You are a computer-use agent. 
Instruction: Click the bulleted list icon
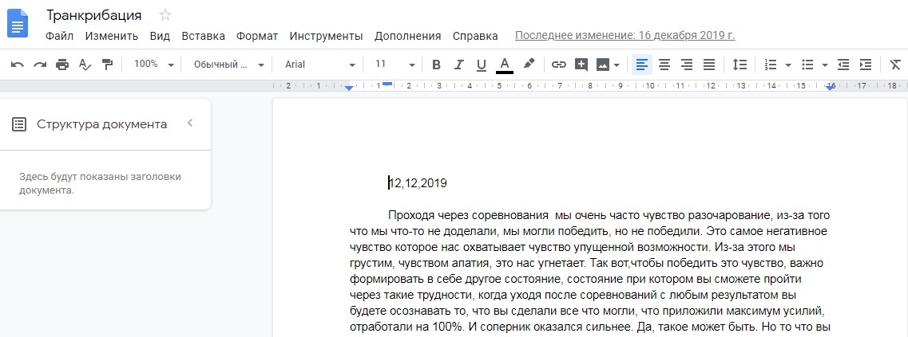807,65
